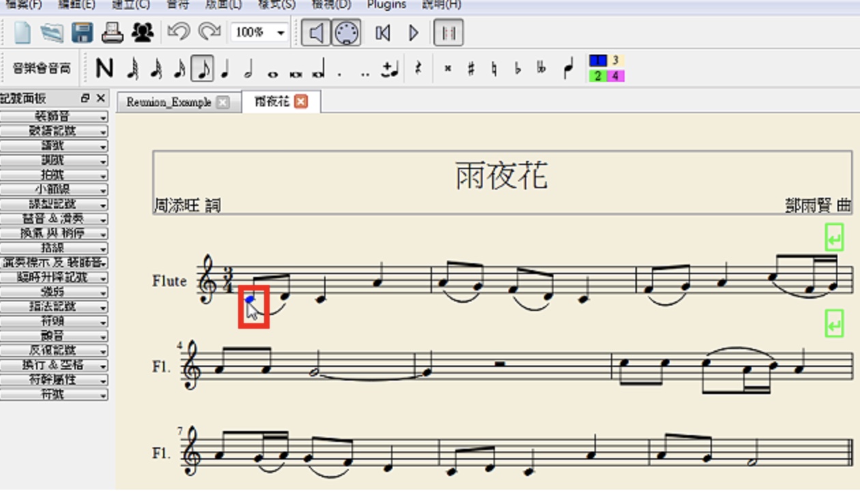Screen dimensions: 860x491
Task: Select the 32nd note duration
Action: point(156,68)
